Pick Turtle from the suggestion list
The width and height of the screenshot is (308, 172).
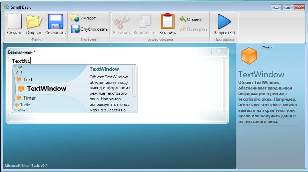point(23,105)
